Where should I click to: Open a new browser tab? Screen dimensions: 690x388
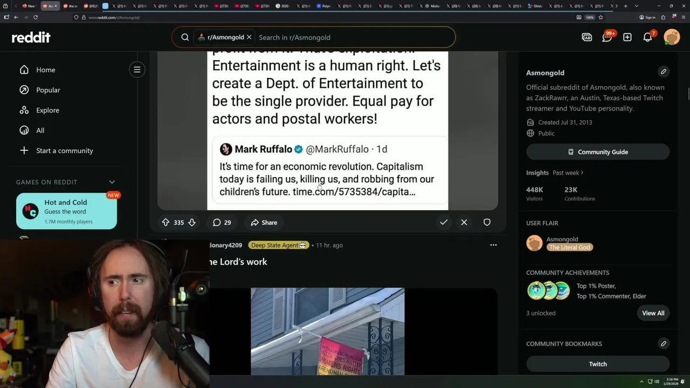pos(625,6)
